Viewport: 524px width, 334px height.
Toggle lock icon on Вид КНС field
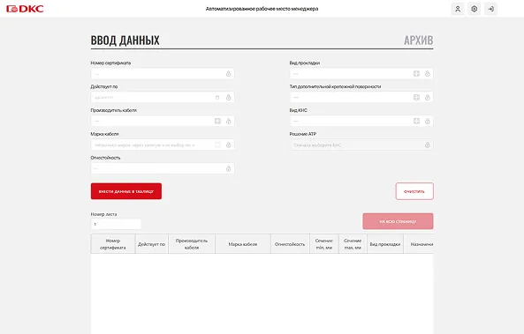(x=428, y=121)
